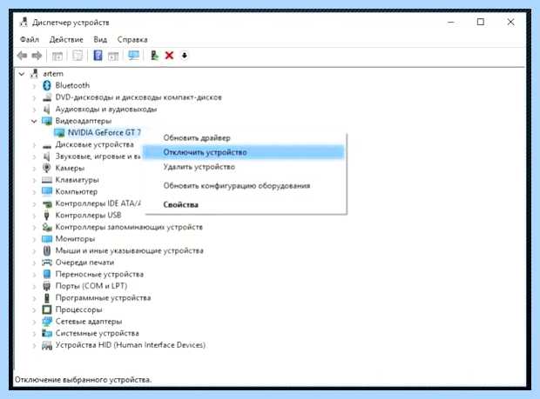Click the Сетевые адаптеры network icon

(x=47, y=322)
